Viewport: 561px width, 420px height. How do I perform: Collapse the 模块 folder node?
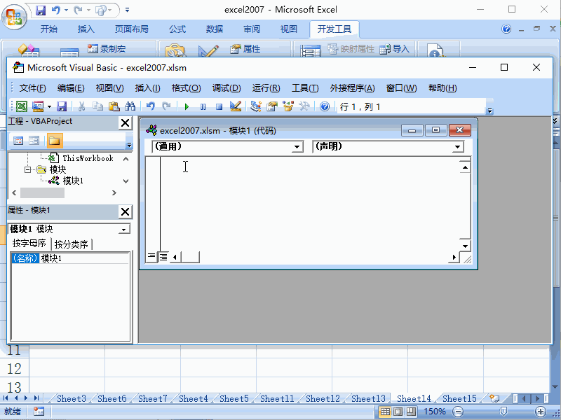click(x=27, y=169)
